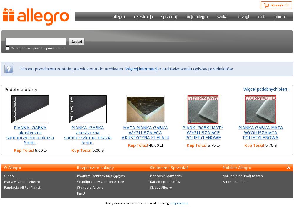Open the moje allegro menu item
The width and height of the screenshot is (294, 209).
(197, 17)
